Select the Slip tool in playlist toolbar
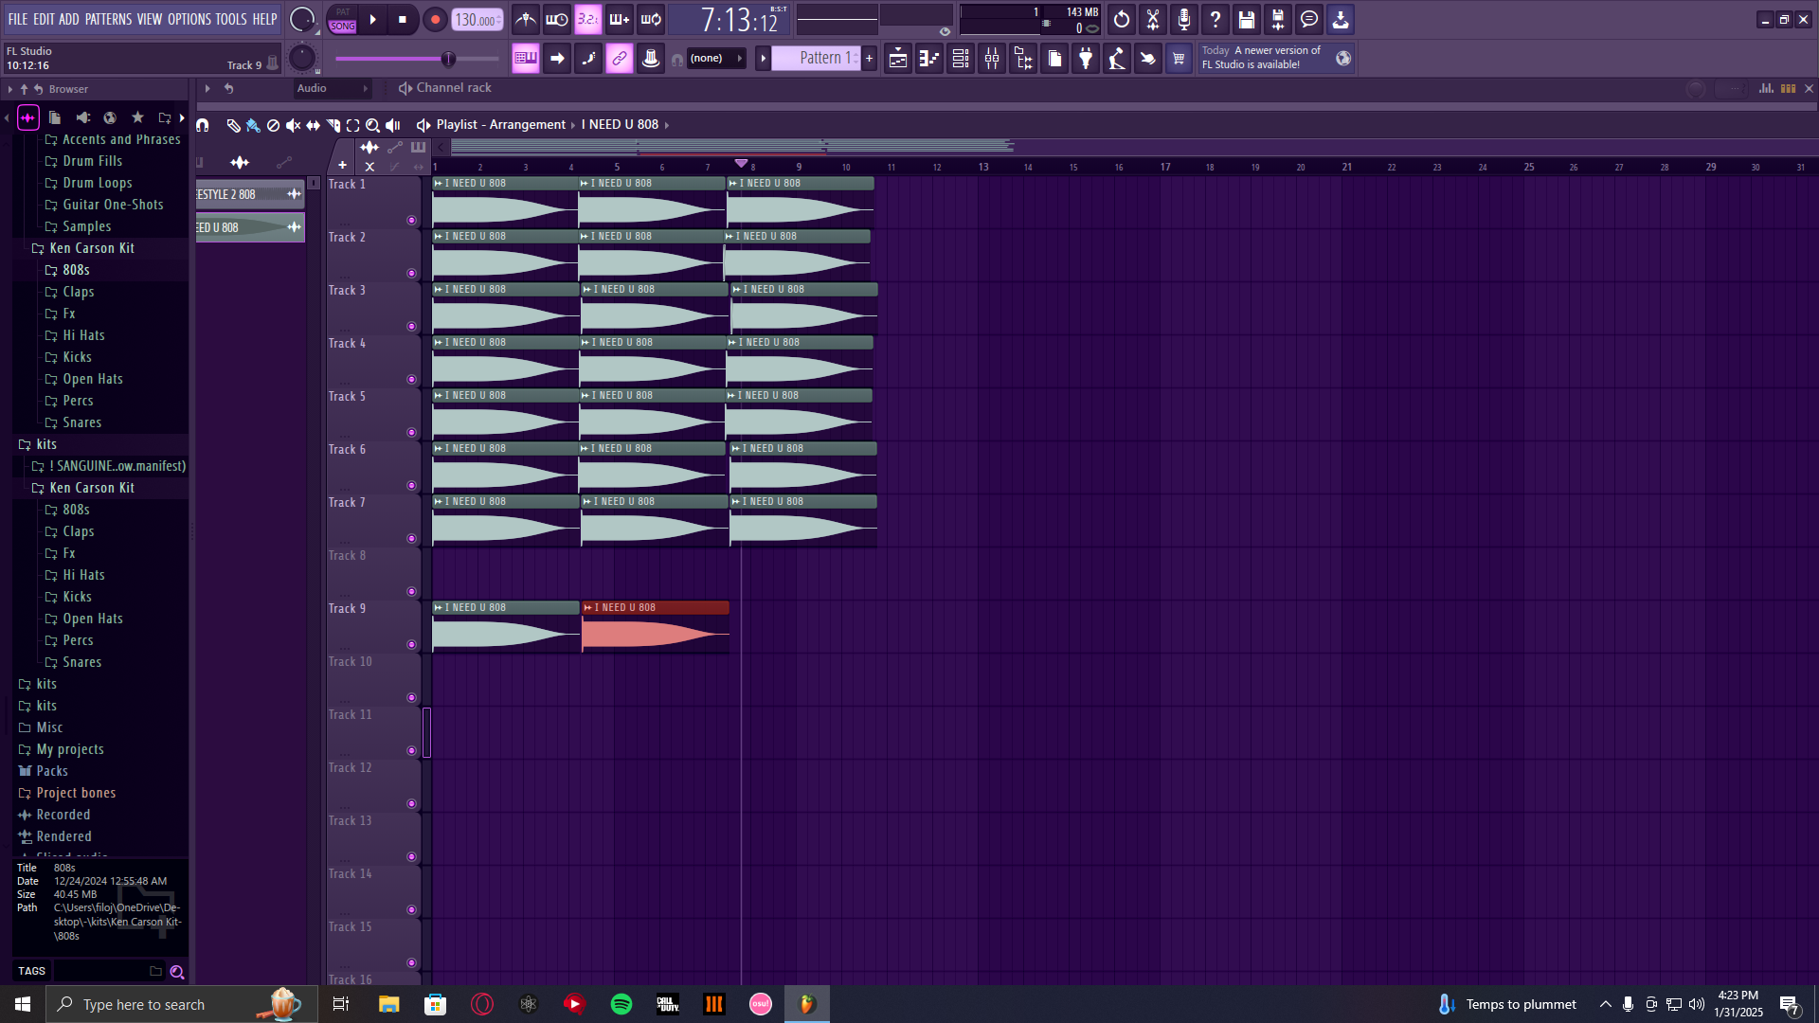This screenshot has width=1819, height=1023. click(313, 125)
